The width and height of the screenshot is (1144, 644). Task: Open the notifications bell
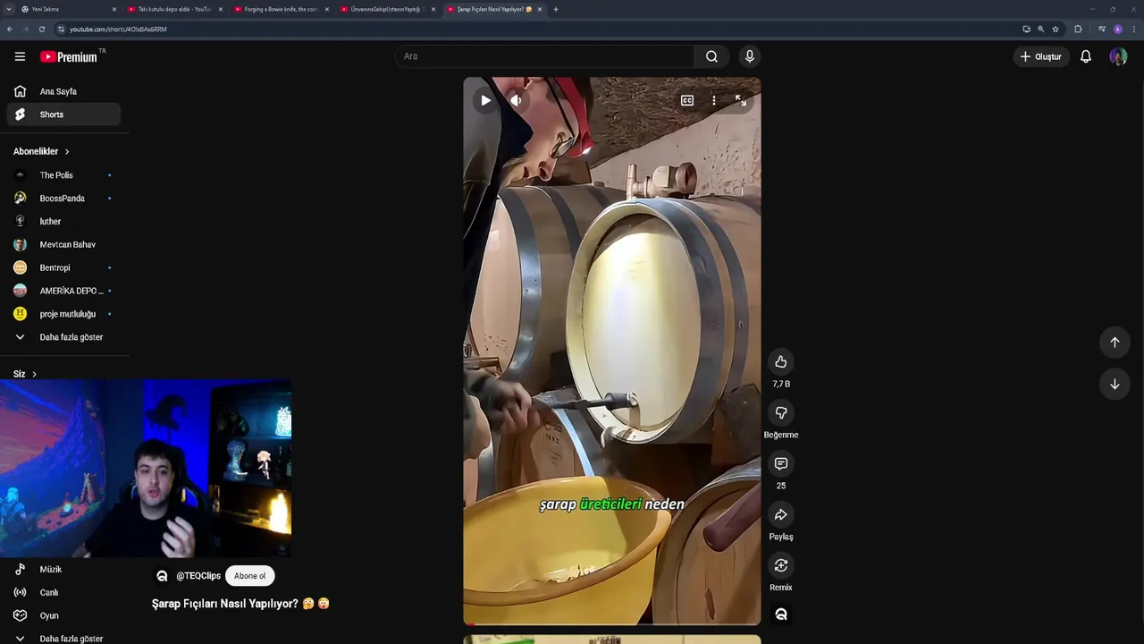point(1086,56)
